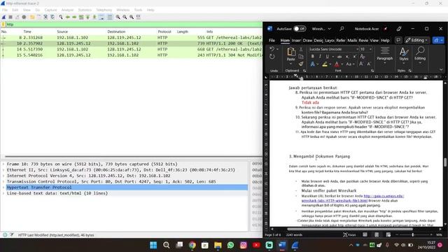448x252 pixels.
Task: Zoom in on Wireshark packet text
Action: [x=118, y=17]
